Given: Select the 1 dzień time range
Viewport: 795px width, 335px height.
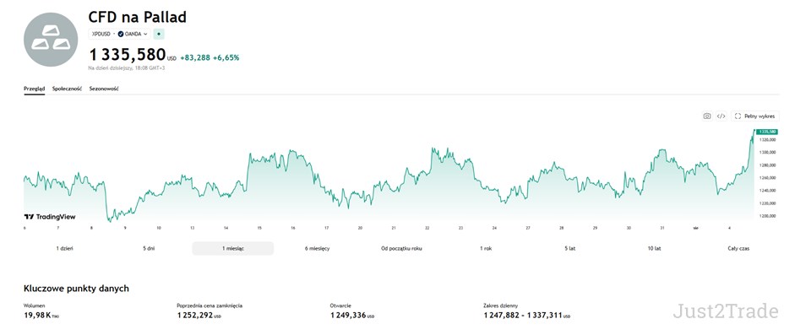Looking at the screenshot, I should point(64,248).
